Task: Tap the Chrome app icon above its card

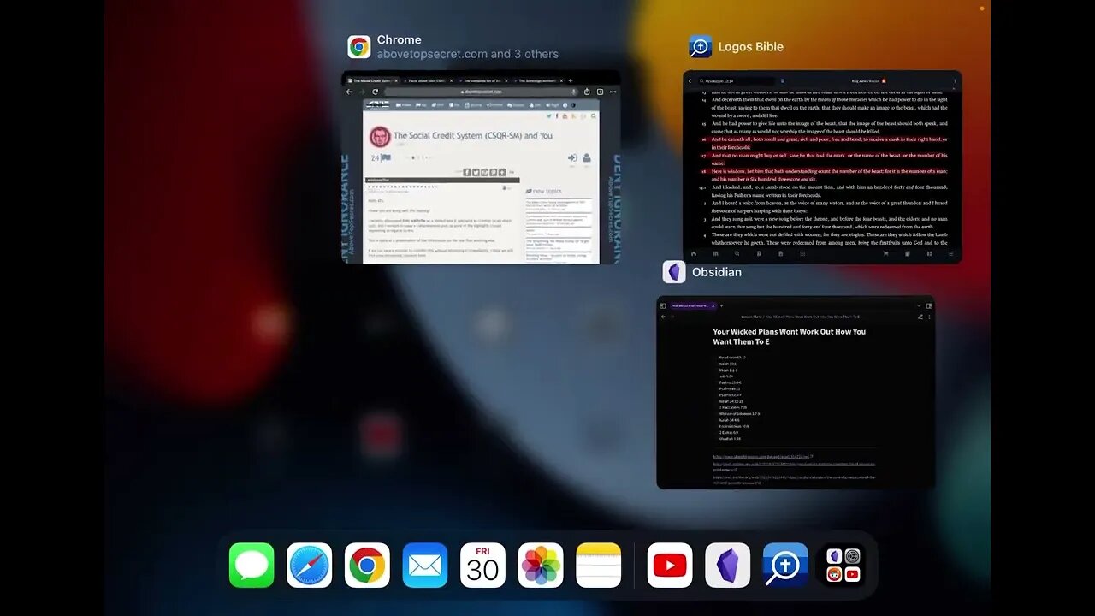Action: (359, 47)
